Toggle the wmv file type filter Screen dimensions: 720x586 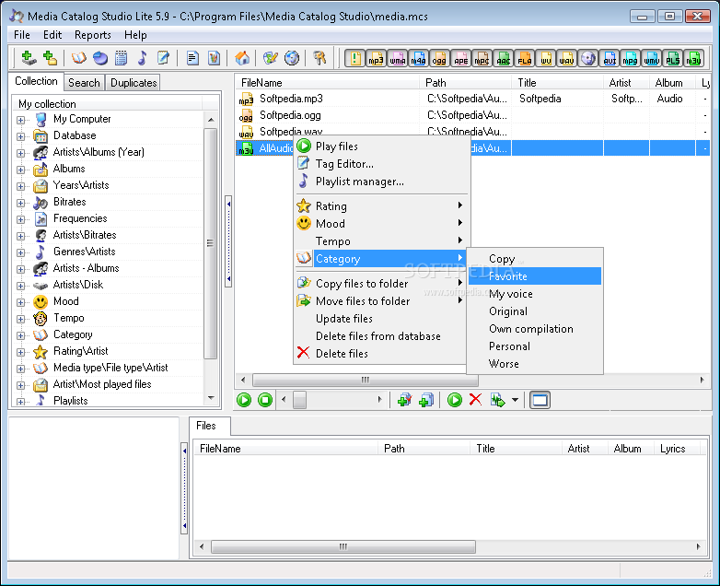(651, 58)
